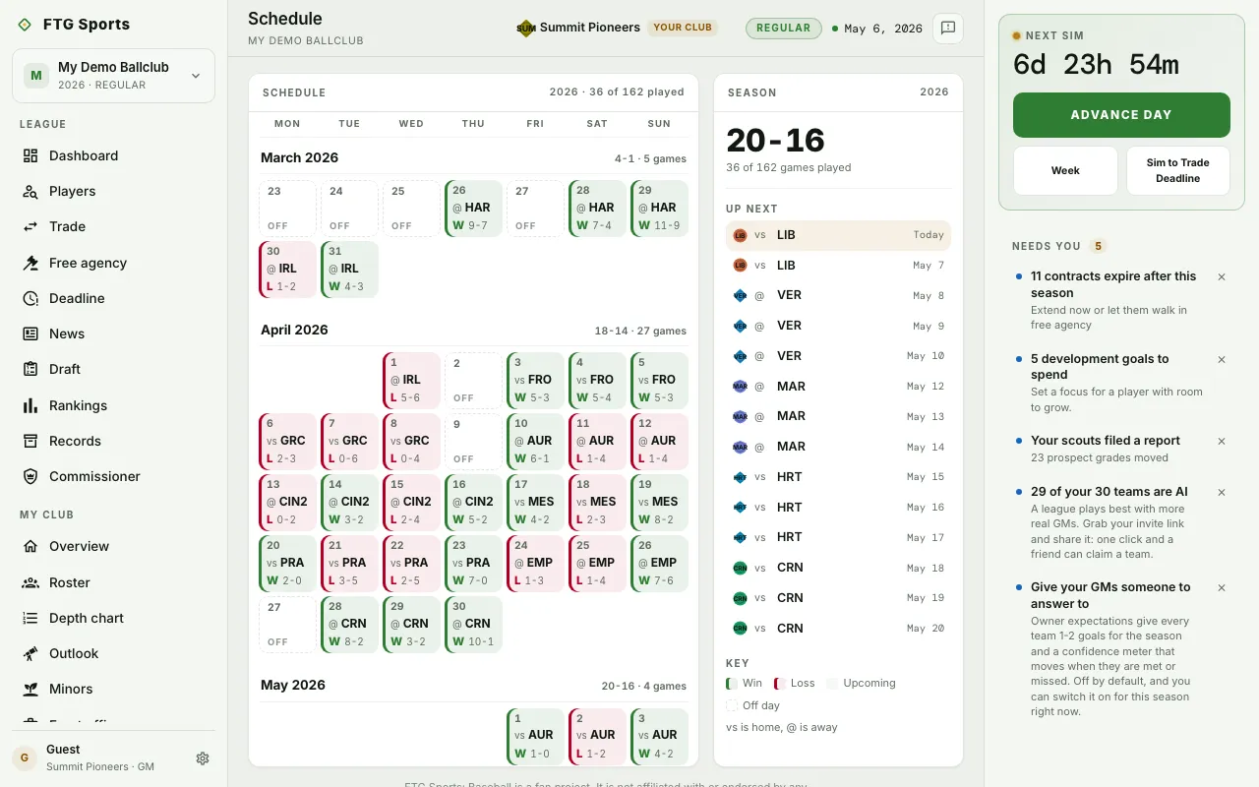Dismiss the 29 of 30 teams AI notice

(1222, 493)
